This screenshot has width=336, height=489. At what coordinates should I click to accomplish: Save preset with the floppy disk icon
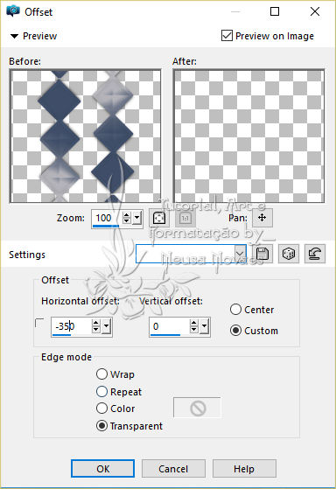(x=262, y=254)
